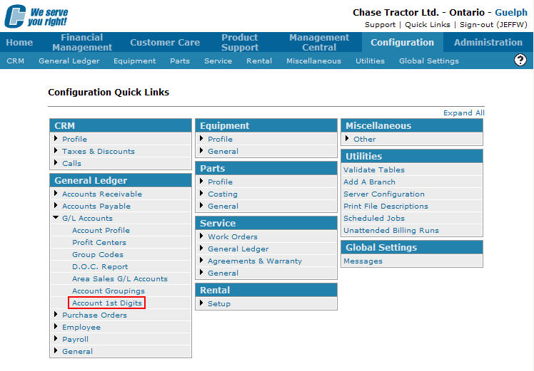
Task: Open Customer Care tab
Action: (x=165, y=43)
